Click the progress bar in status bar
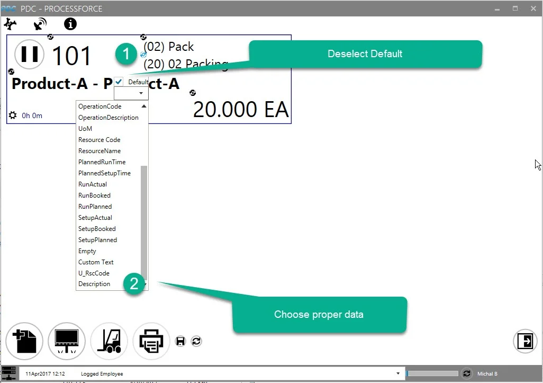Image resolution: width=543 pixels, height=383 pixels. (x=432, y=373)
